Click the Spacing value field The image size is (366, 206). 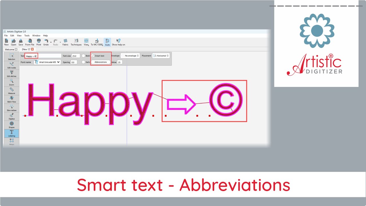74,62
